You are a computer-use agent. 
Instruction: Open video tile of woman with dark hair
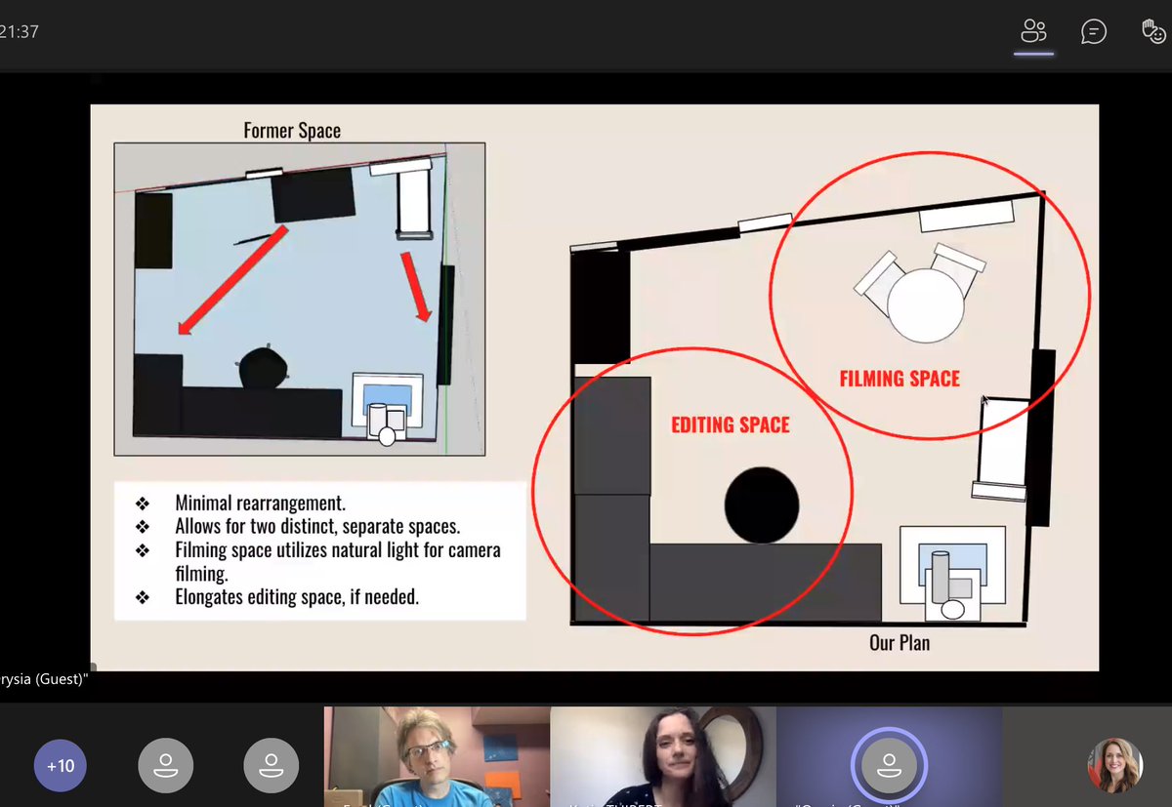[663, 757]
